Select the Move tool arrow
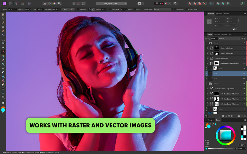 (3, 18)
